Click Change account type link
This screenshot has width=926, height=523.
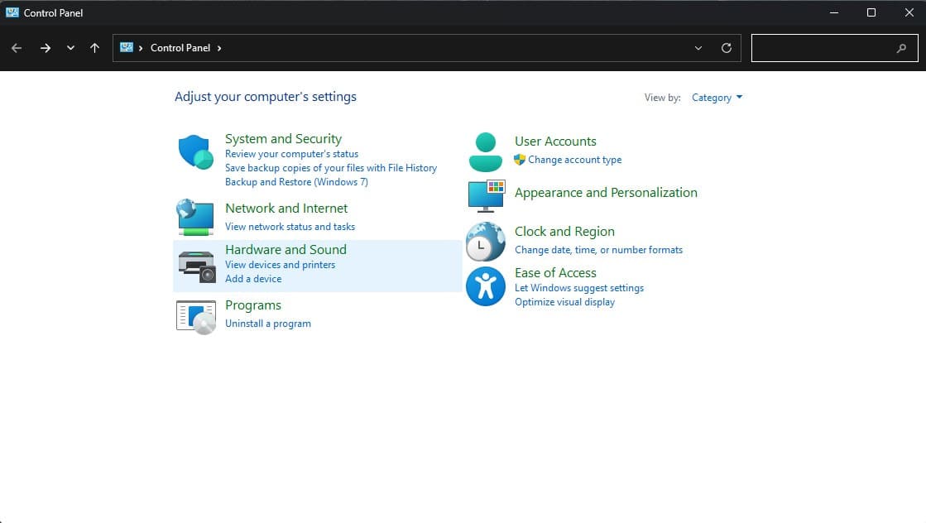pyautogui.click(x=574, y=160)
